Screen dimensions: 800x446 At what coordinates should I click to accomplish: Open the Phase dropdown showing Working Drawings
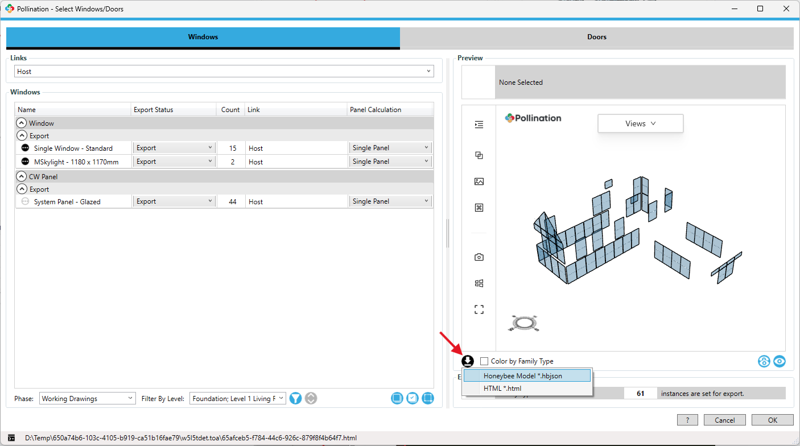tap(88, 399)
